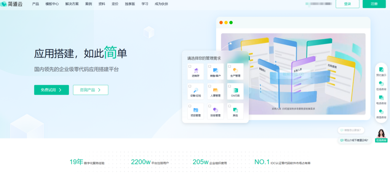Click the 2200w statistic text
Screen dimensions: 390x178
141,162
